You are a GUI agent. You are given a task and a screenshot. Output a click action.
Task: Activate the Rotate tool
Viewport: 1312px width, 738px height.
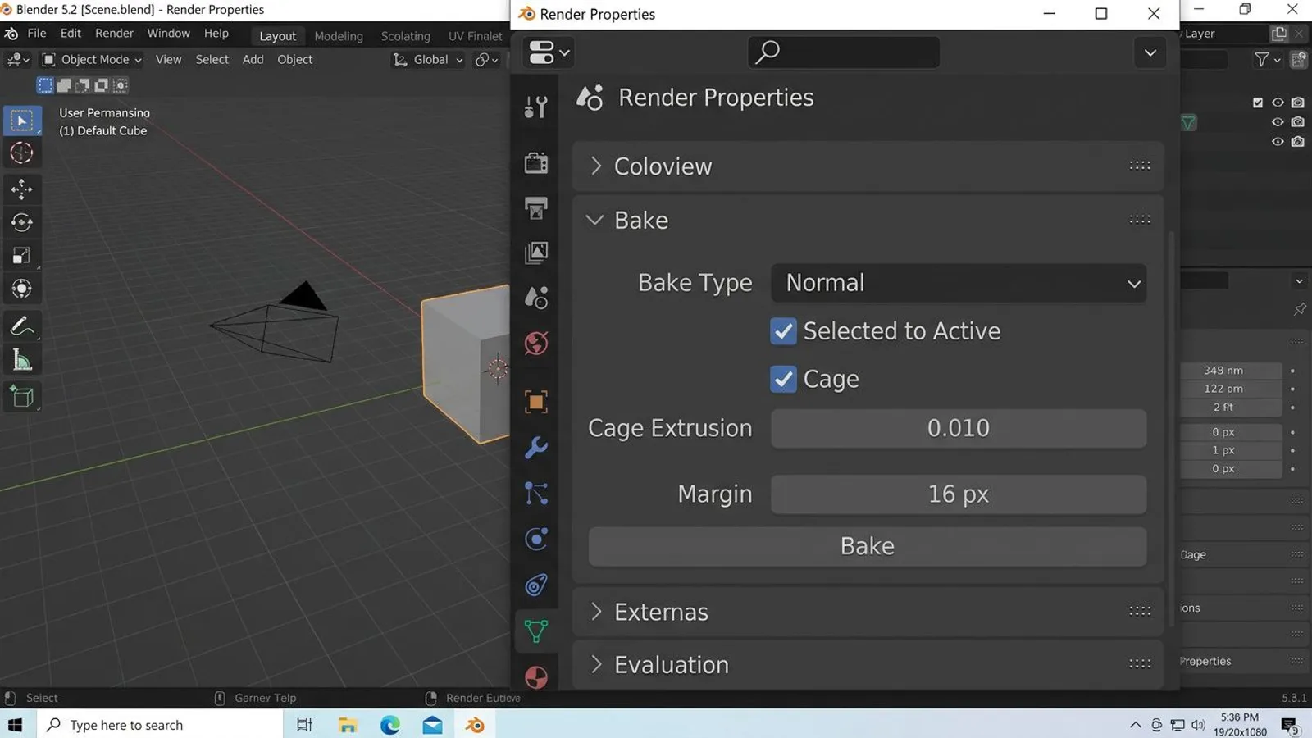pos(22,223)
